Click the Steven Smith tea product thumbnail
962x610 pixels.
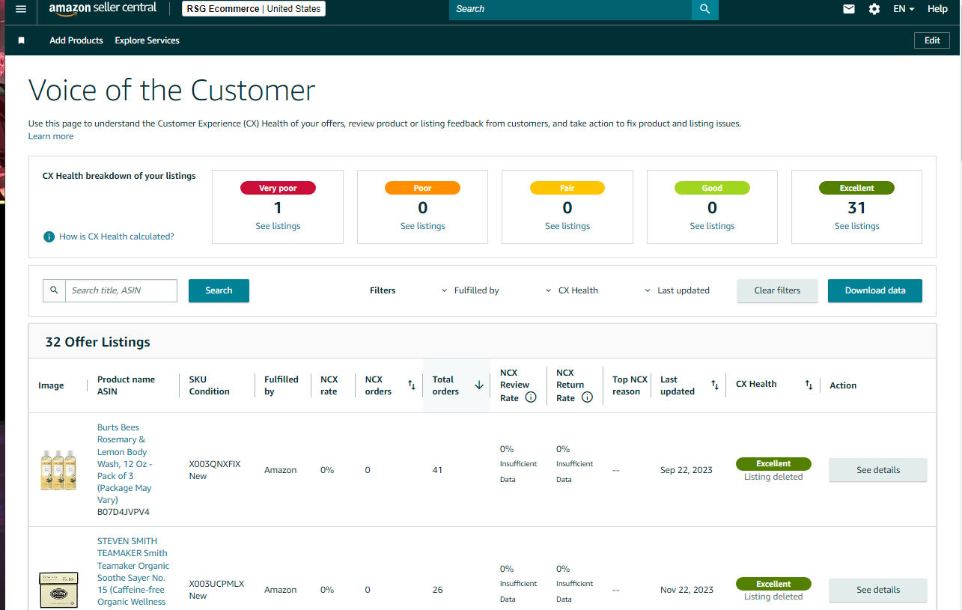[x=58, y=590]
